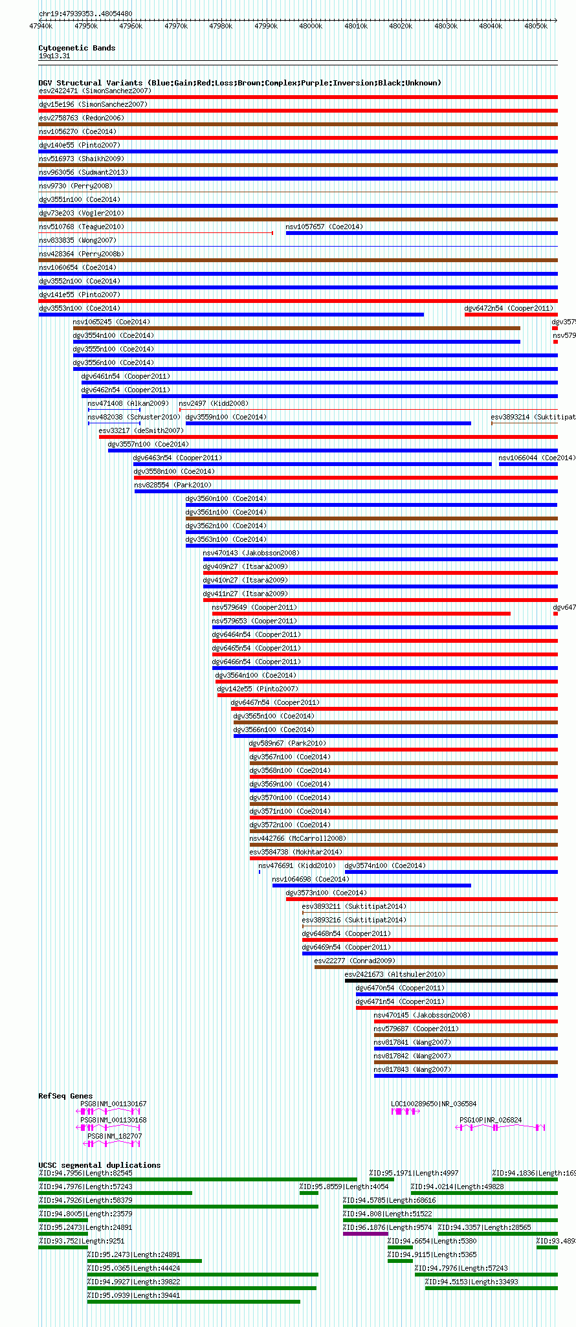The height and width of the screenshot is (1327, 576).
Task: Open the PSG8|NM_182707 gene label
Action: click(115, 1135)
